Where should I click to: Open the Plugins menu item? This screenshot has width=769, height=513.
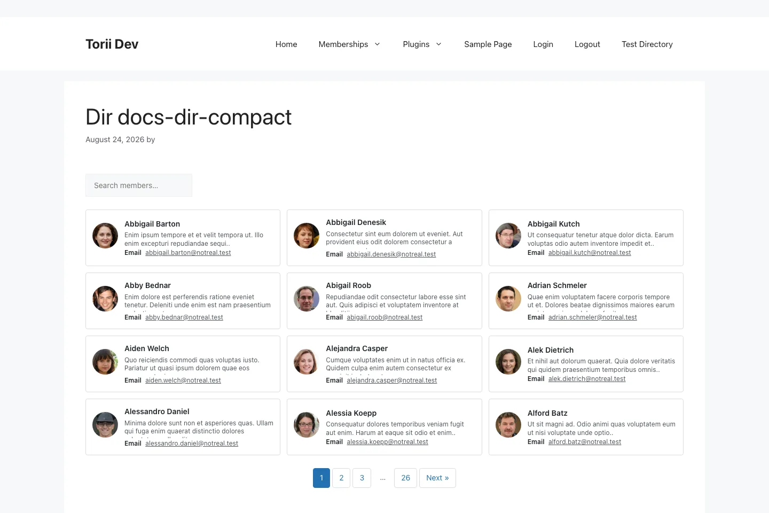click(416, 44)
